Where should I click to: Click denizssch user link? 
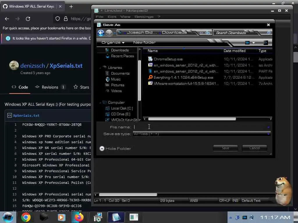33,66
